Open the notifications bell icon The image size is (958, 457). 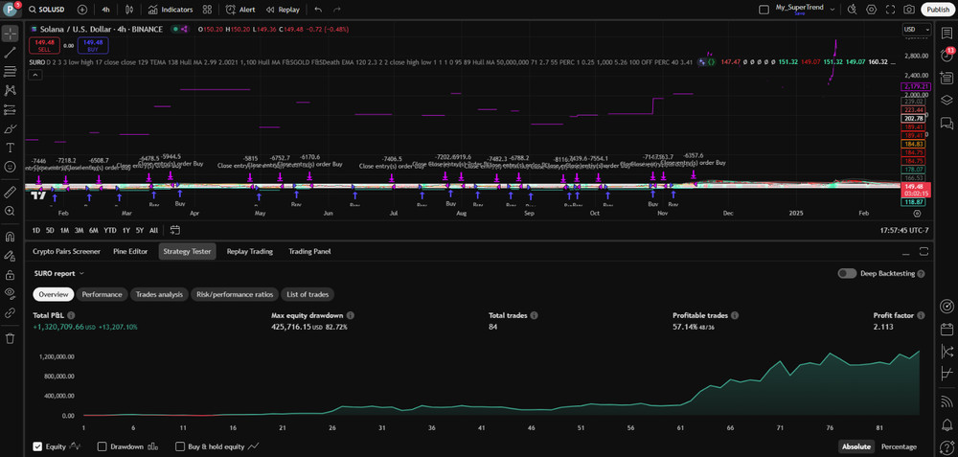point(947,424)
